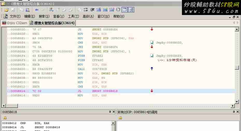Image resolution: width=241 pixels, height=131 pixels.
Task: Click the go-to-address toolbar icon with arrow
Action: (x=51, y=10)
